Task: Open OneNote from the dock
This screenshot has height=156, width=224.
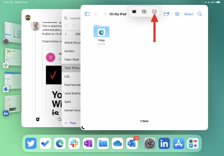Action: pos(89,143)
